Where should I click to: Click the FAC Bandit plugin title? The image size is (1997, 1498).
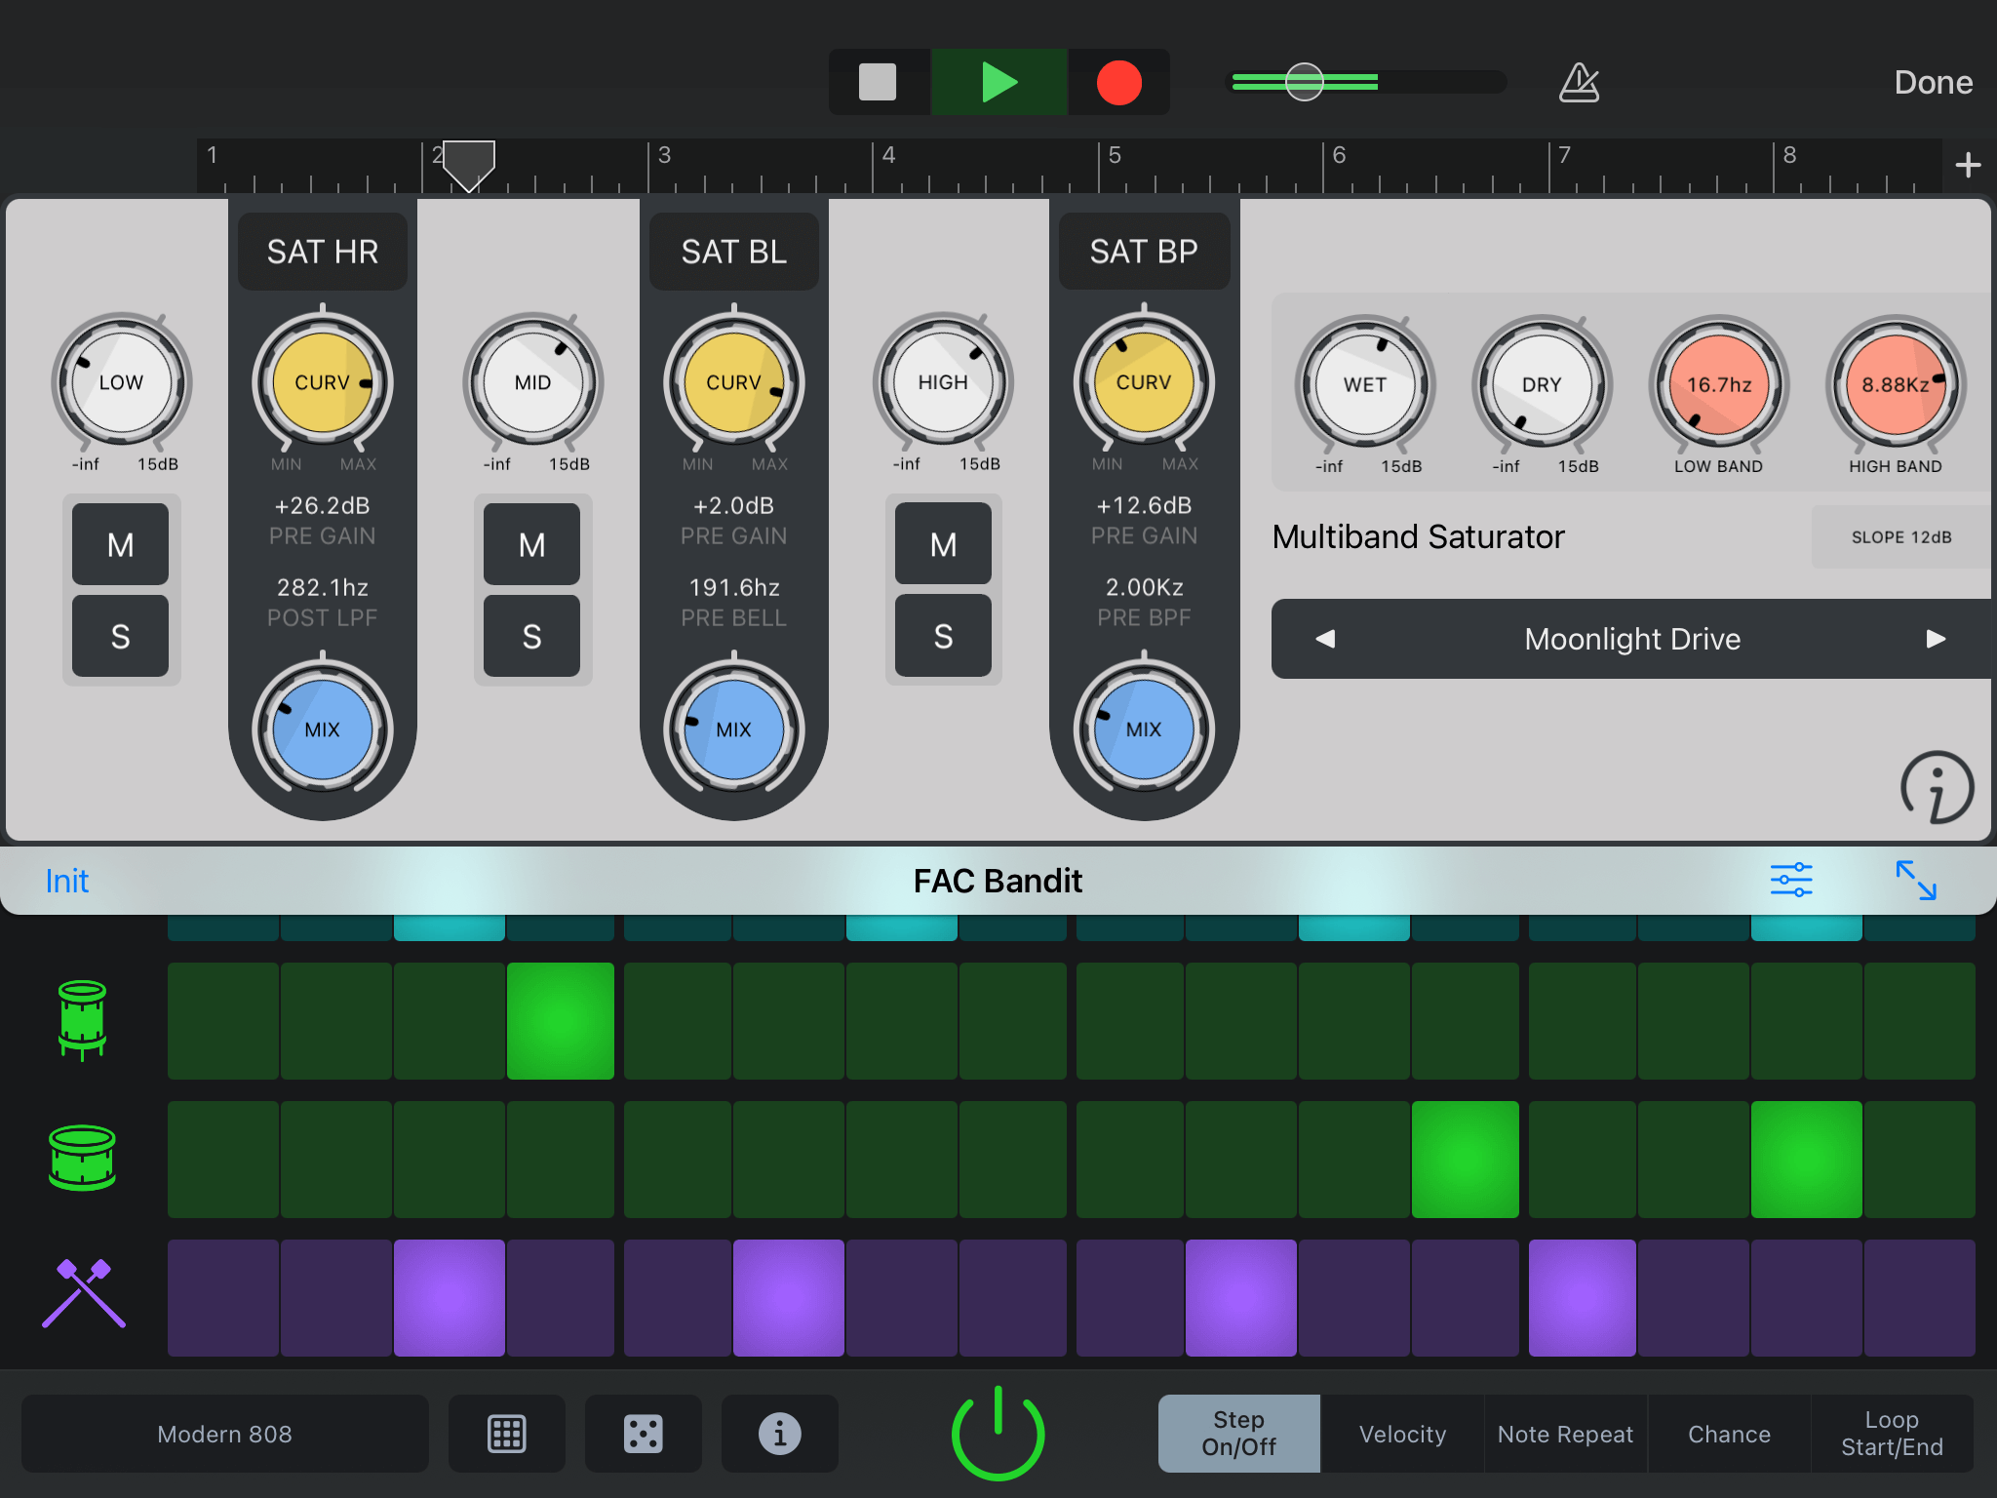998,881
